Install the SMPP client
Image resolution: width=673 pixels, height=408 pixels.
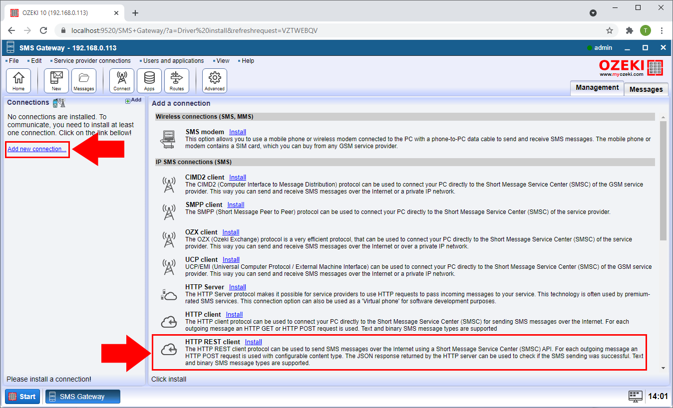click(236, 204)
